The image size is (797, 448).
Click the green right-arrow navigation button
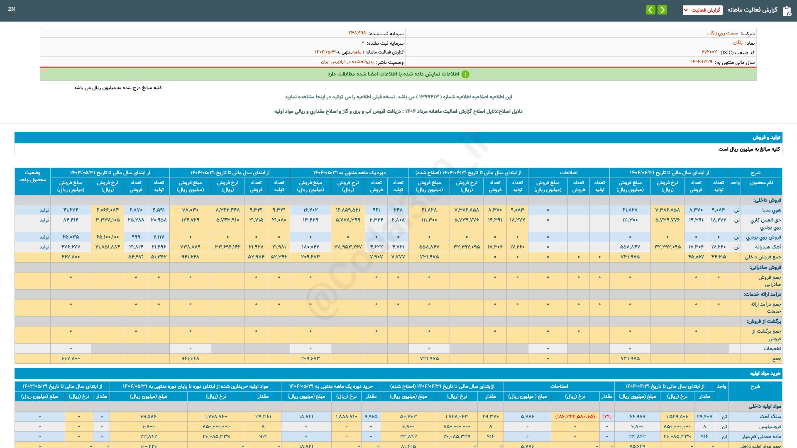click(x=663, y=10)
